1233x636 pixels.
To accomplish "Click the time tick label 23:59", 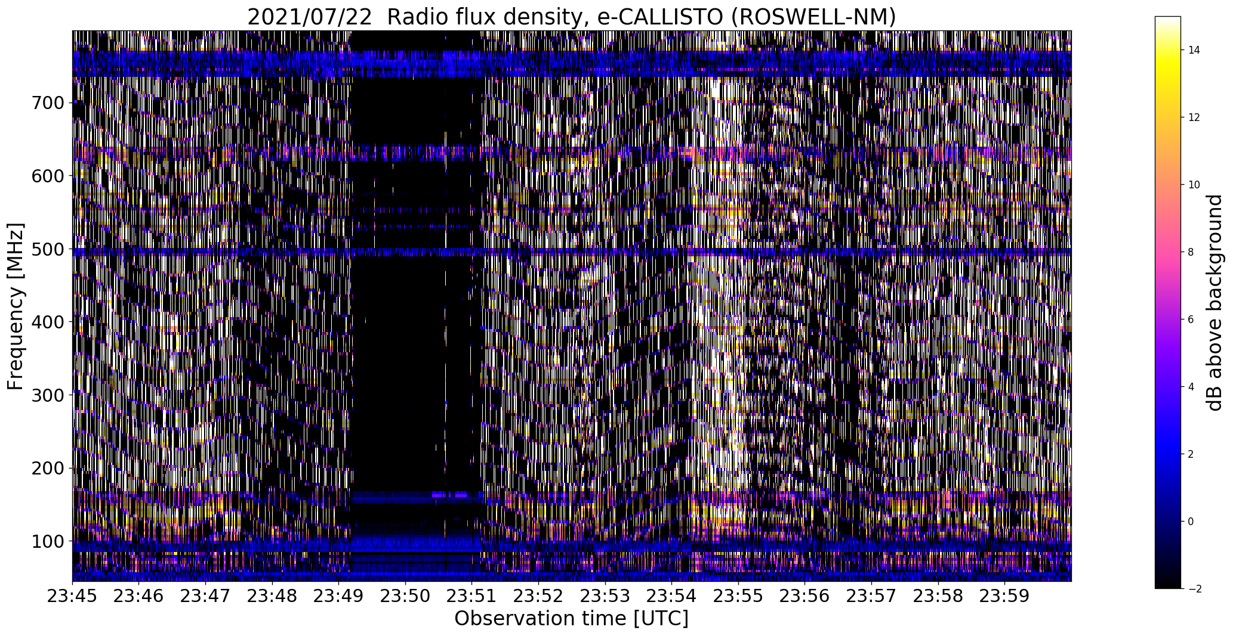I will 1005,596.
